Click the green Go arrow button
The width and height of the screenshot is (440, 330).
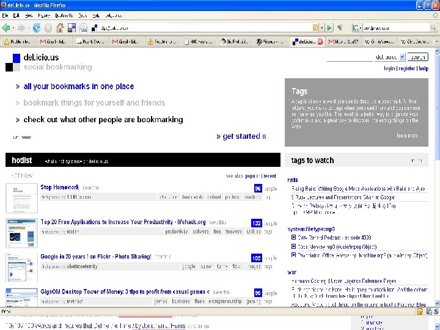330,28
